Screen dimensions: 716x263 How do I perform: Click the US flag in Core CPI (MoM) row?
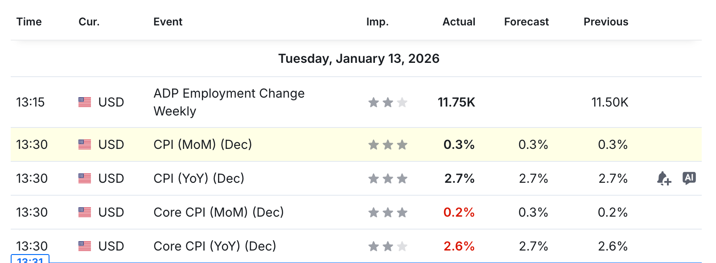[85, 212]
